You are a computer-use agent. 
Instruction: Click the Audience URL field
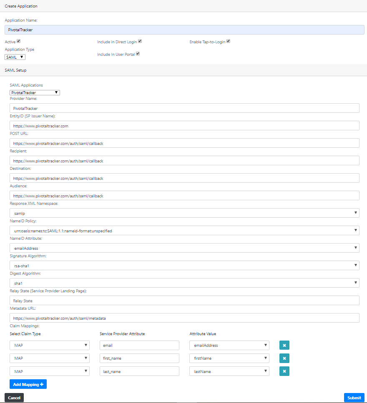[x=184, y=196]
